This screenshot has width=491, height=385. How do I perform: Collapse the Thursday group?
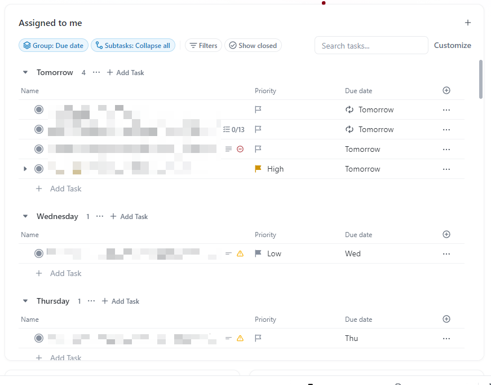[x=25, y=301]
